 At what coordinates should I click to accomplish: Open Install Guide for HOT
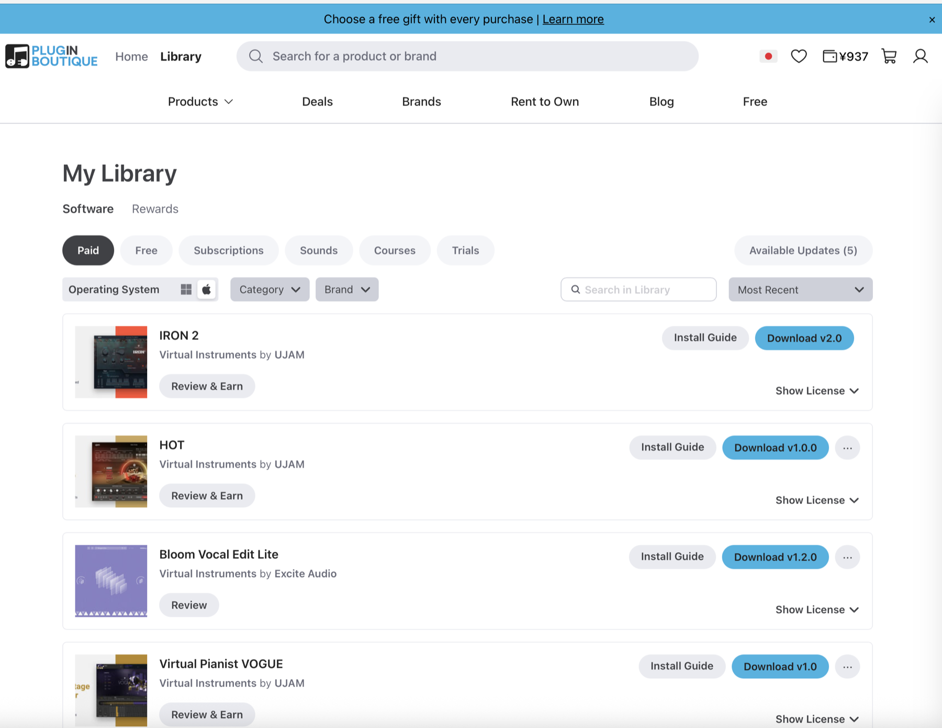(x=672, y=447)
